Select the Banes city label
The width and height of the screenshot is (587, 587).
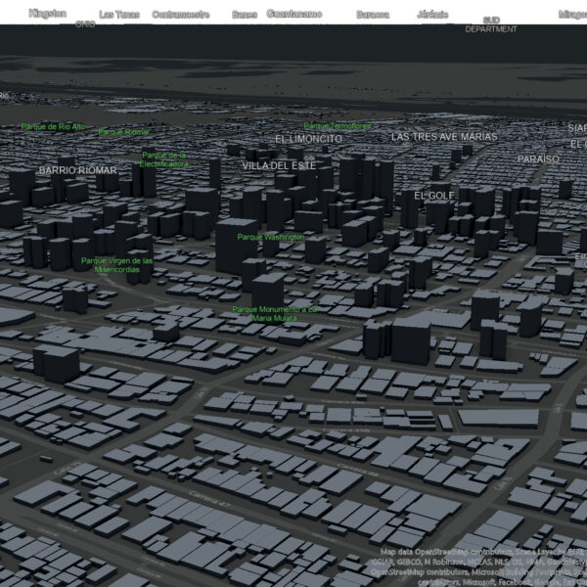[x=245, y=15]
